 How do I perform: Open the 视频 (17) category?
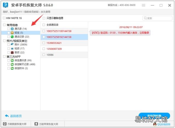[19, 49]
